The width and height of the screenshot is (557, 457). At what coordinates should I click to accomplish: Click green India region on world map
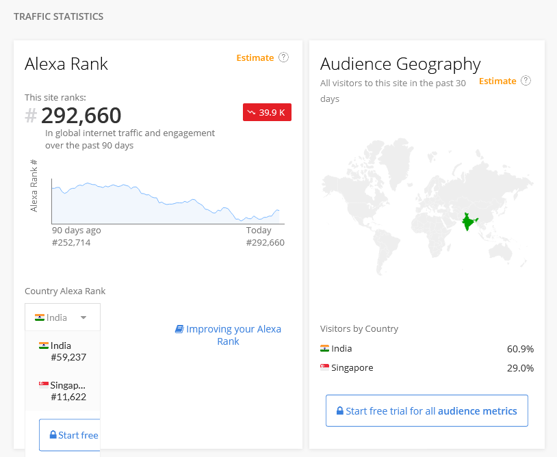(469, 221)
